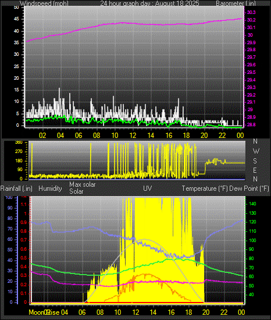Click the Solar legend label
Screen dimensions: 271x320
pyautogui.click(x=76, y=191)
